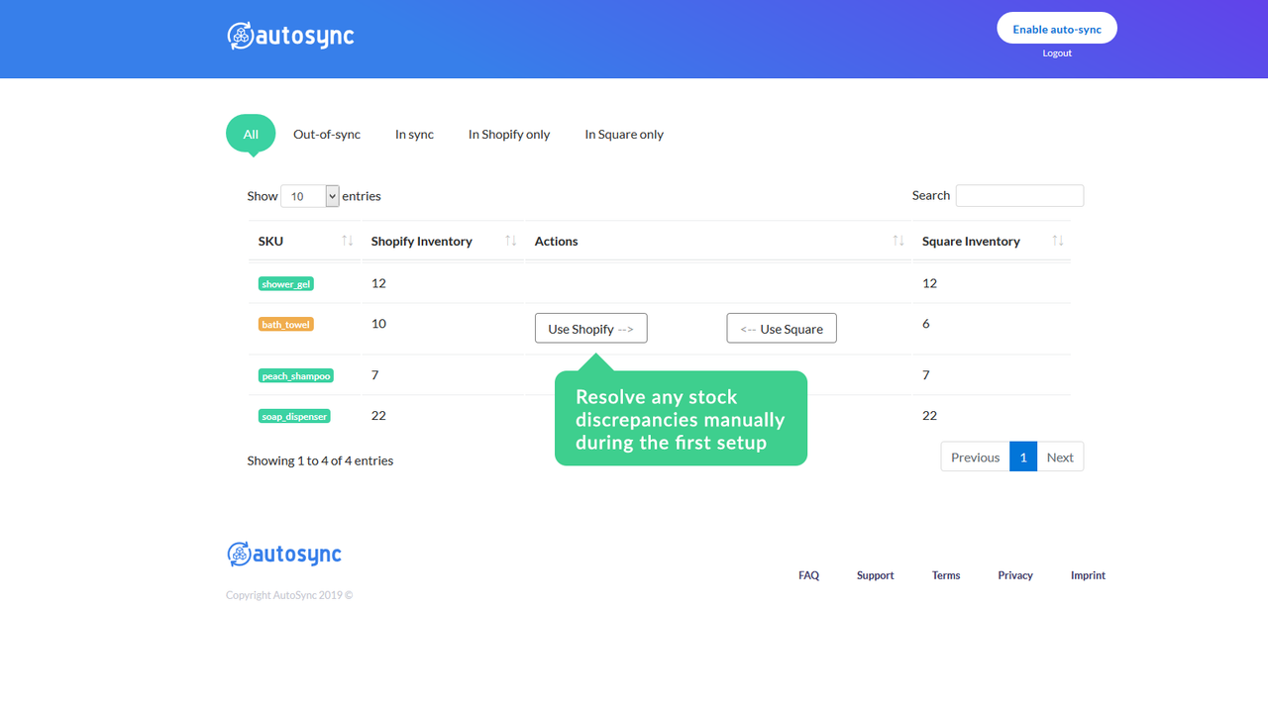The image size is (1268, 713).
Task: Open the In Shopify only view
Action: (x=508, y=134)
